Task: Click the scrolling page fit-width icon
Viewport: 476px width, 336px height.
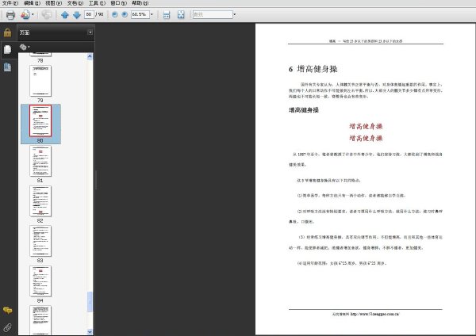Action: [x=167, y=14]
